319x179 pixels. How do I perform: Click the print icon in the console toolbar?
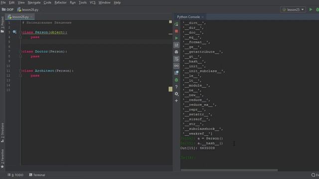(x=176, y=52)
